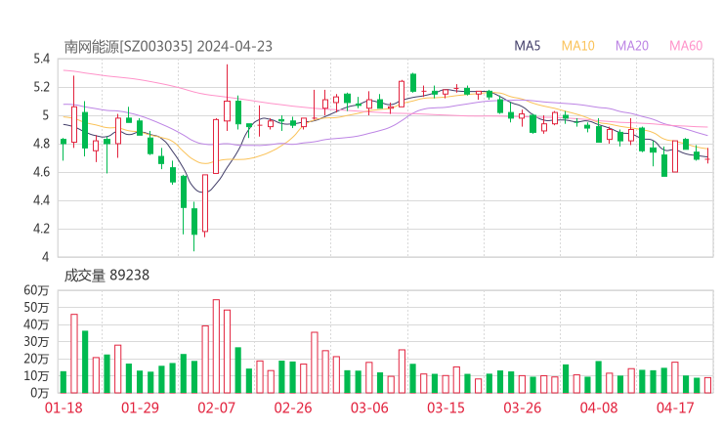Click the 4.2 price axis label
This screenshot has width=723, height=430.
[41, 229]
